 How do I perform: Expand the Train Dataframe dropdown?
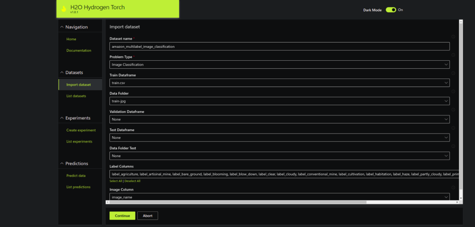tap(279, 83)
